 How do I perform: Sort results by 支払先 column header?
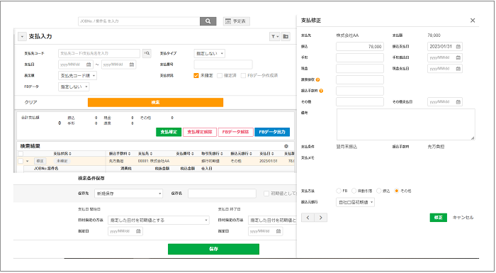click(x=145, y=154)
